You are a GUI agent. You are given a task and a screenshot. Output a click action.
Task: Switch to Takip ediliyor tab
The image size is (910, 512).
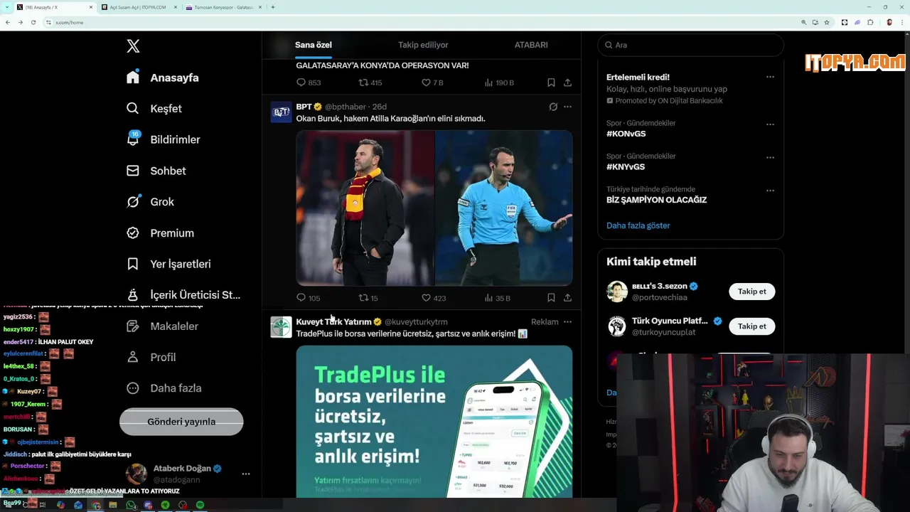423,45
